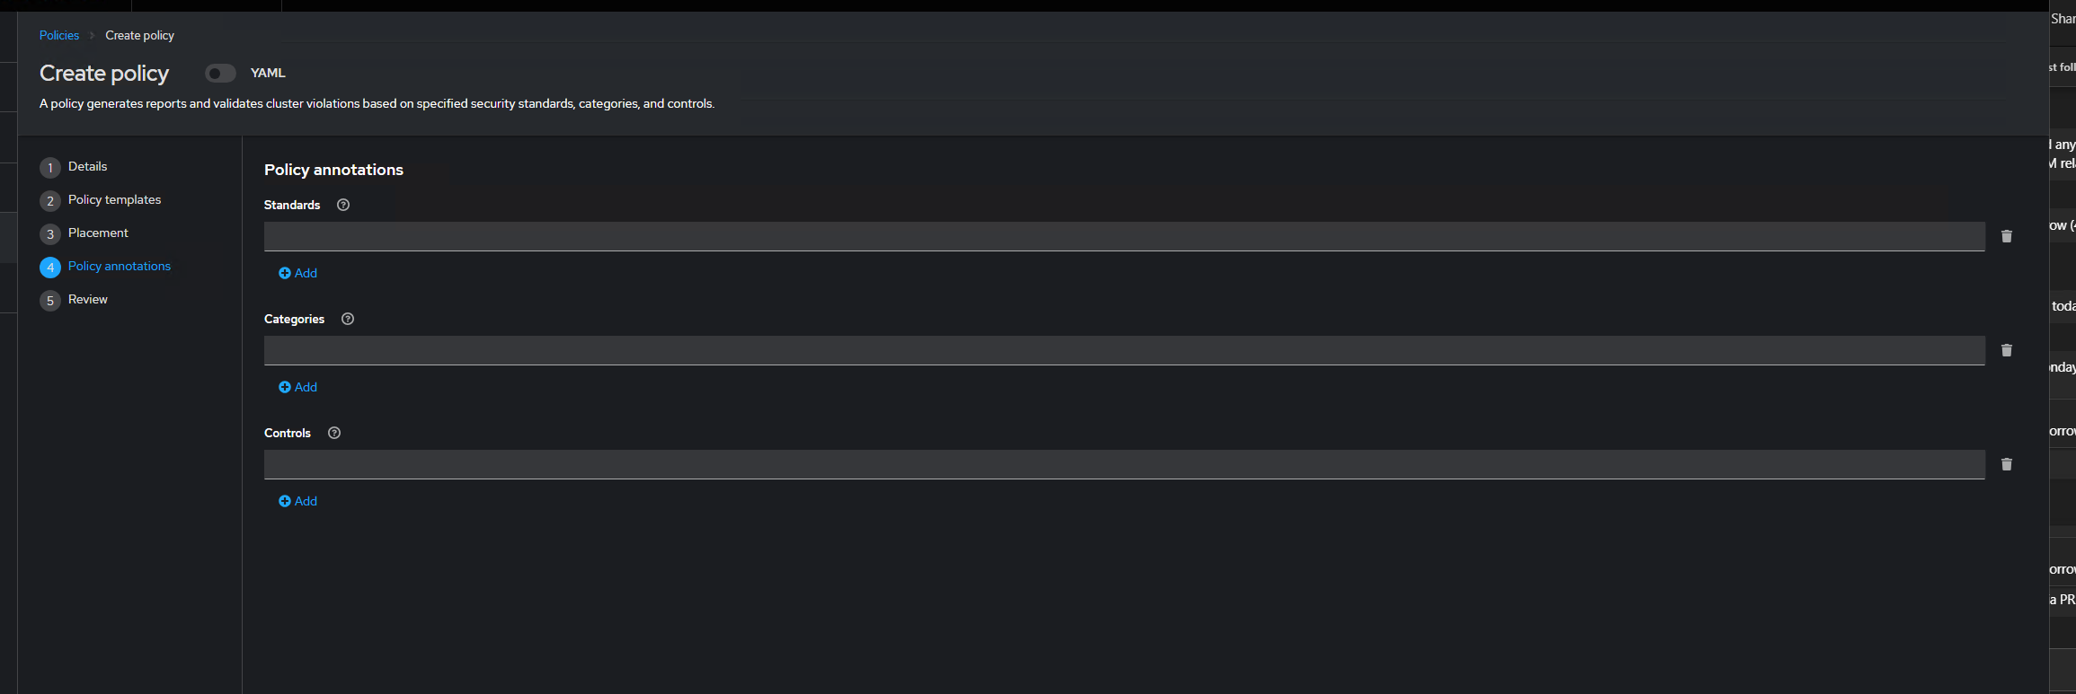Viewport: 2076px width, 694px height.
Task: Jump to the Review step
Action: (x=87, y=299)
